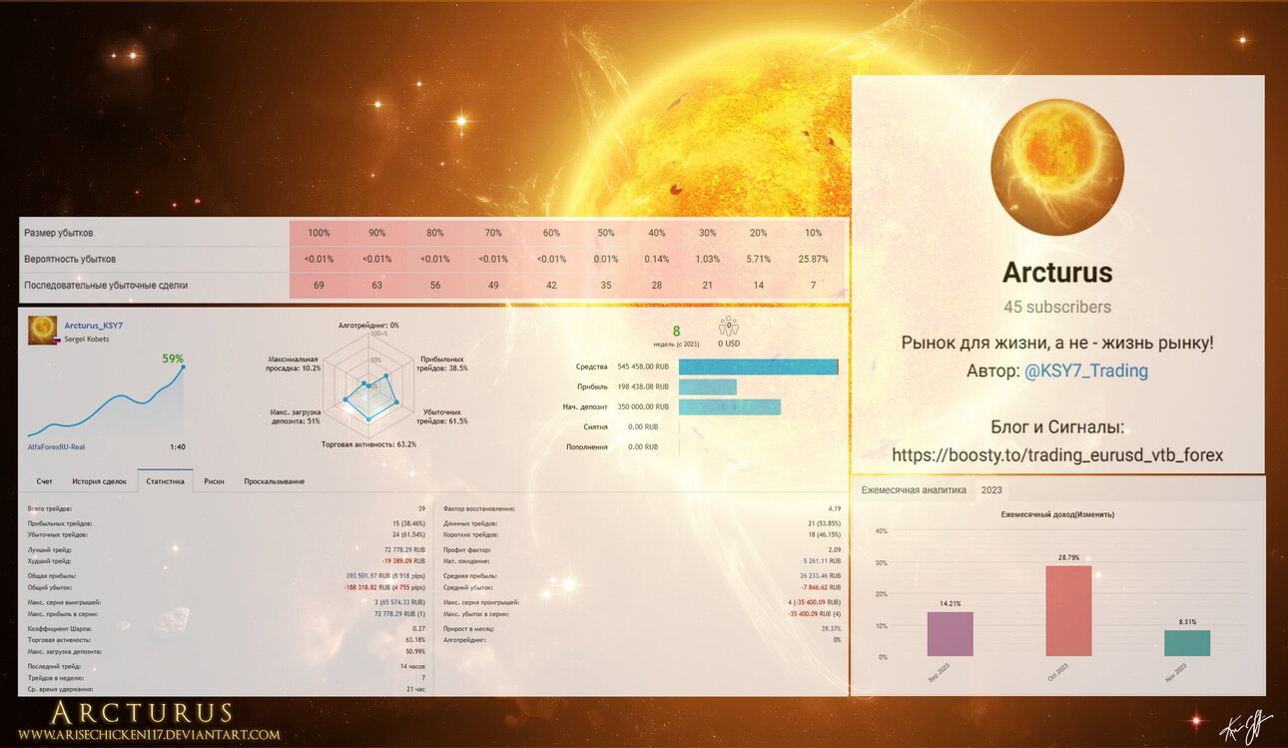Click the 'Максимальная просадка: 10.2%' radar label

295,363
